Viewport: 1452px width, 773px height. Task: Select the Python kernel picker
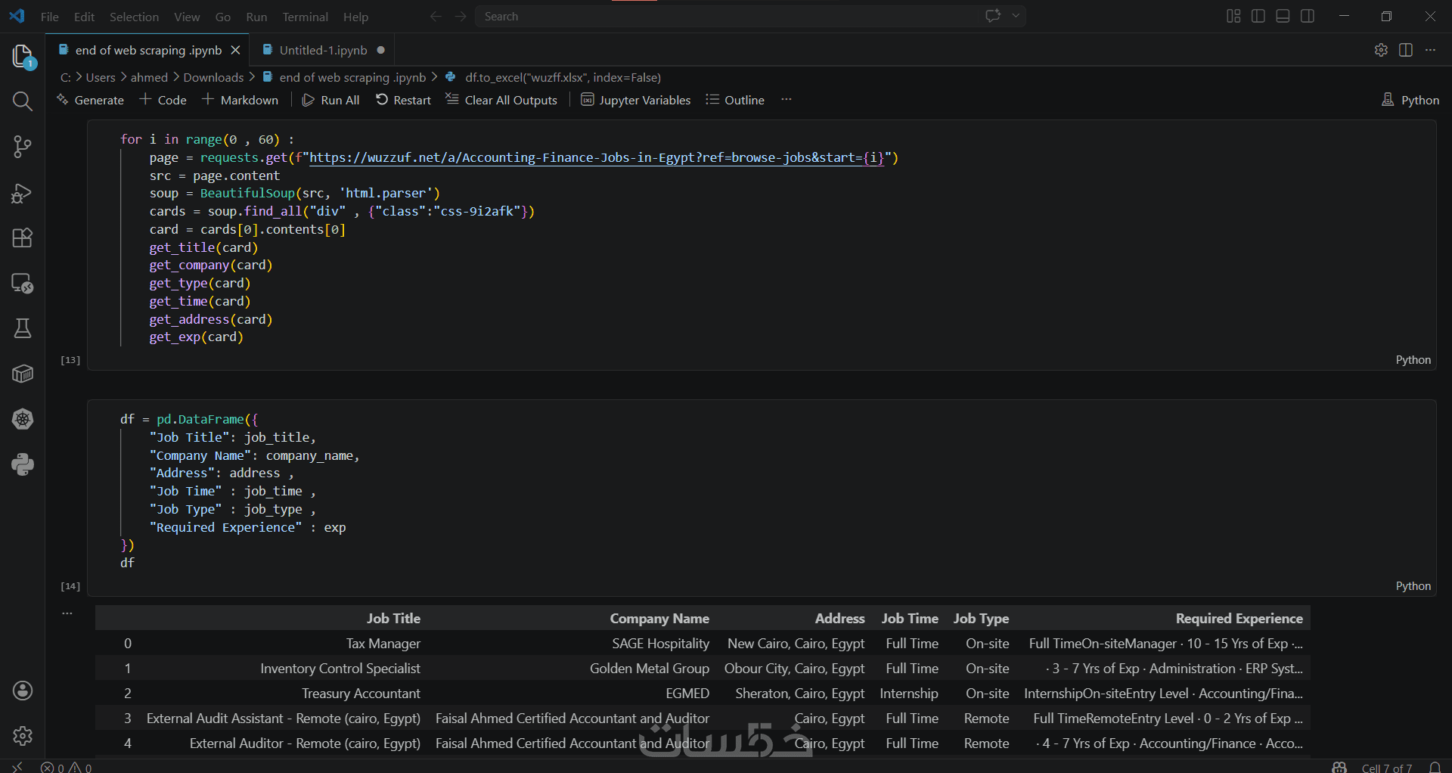1410,100
